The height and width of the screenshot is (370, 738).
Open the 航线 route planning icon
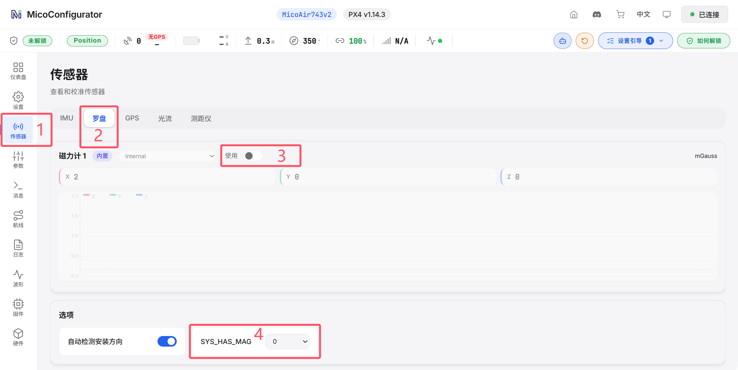pyautogui.click(x=18, y=219)
